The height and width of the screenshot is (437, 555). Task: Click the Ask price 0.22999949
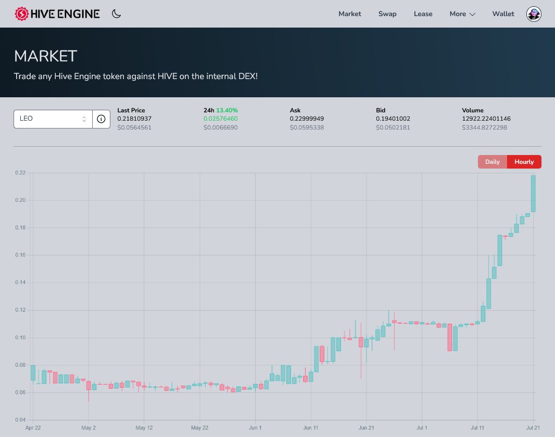307,119
